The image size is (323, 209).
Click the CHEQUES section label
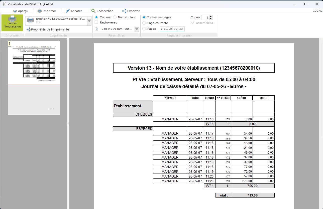[x=133, y=114]
